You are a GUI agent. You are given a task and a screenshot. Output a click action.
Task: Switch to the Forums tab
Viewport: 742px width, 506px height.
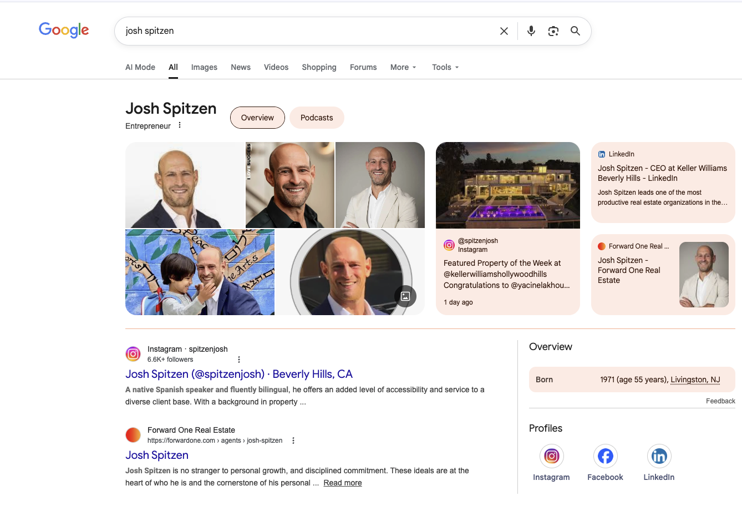point(363,67)
